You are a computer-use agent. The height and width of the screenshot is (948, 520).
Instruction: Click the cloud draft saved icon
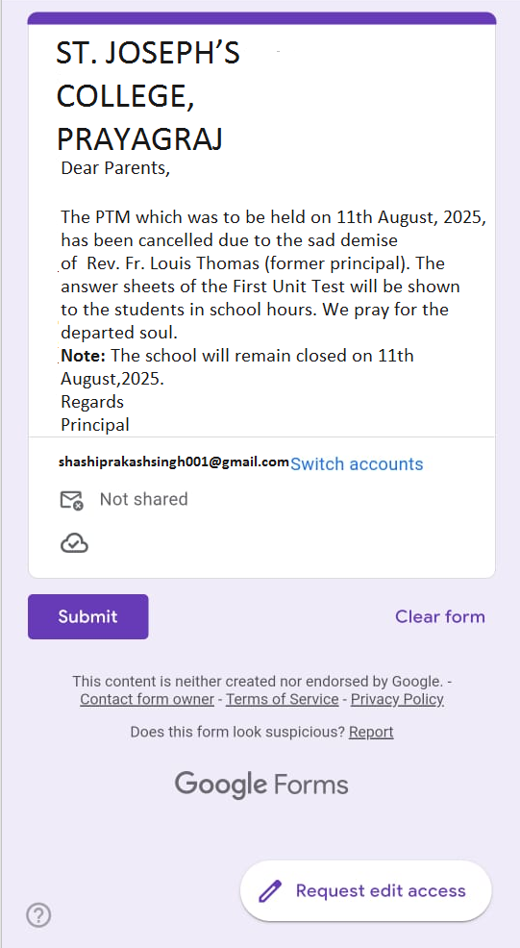point(74,543)
